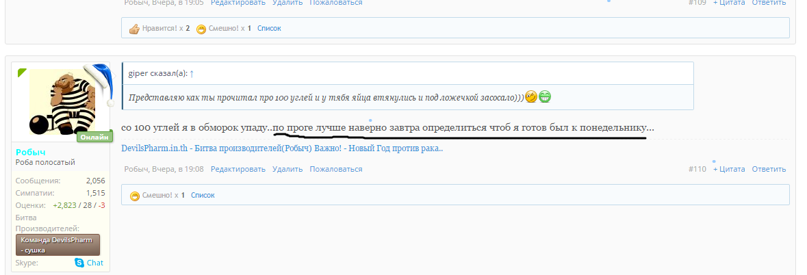Click the funny smiley icon in post #109 ratings
Viewport: 807px width, 275px height.
[201, 29]
